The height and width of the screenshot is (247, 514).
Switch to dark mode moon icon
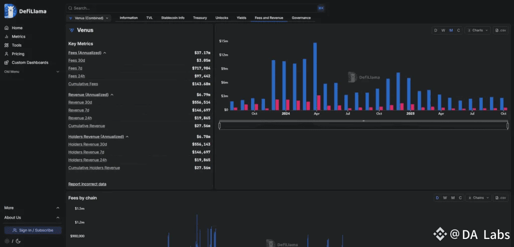coord(18,241)
